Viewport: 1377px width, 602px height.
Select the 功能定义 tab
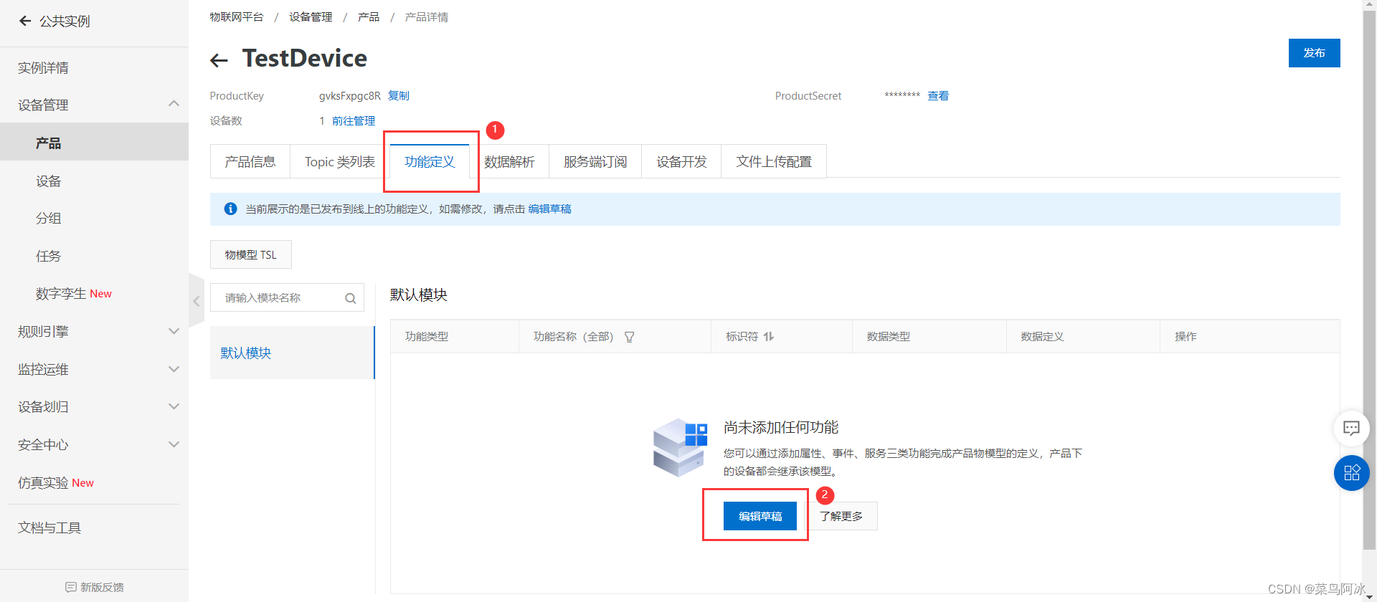point(430,161)
